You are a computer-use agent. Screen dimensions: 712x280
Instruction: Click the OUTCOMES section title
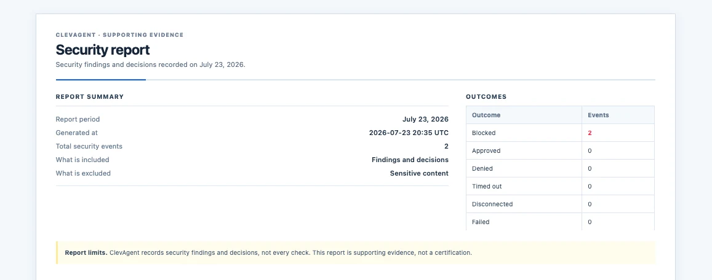486,96
